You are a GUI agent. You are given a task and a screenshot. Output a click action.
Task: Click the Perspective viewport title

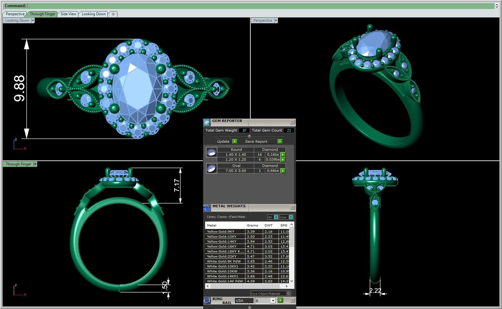coord(262,20)
